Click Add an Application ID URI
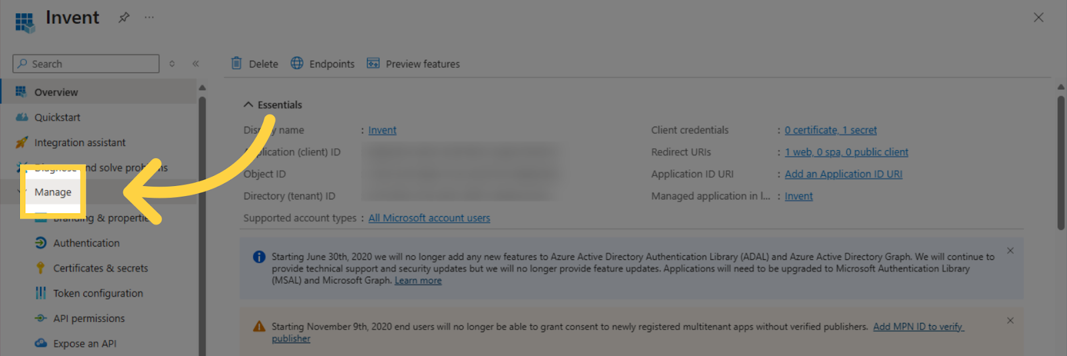1067x356 pixels. pos(844,174)
